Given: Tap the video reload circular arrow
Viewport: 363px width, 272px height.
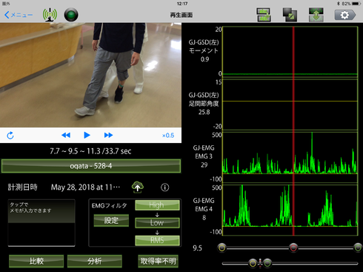Looking at the screenshot, I should 10,135.
